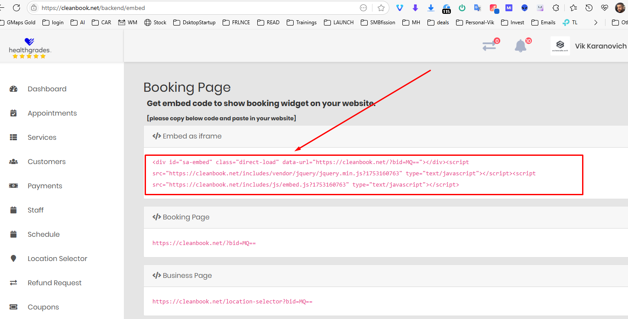Image resolution: width=628 pixels, height=319 pixels.
Task: Open the GMaps Gold bookmark folder
Action: point(18,23)
